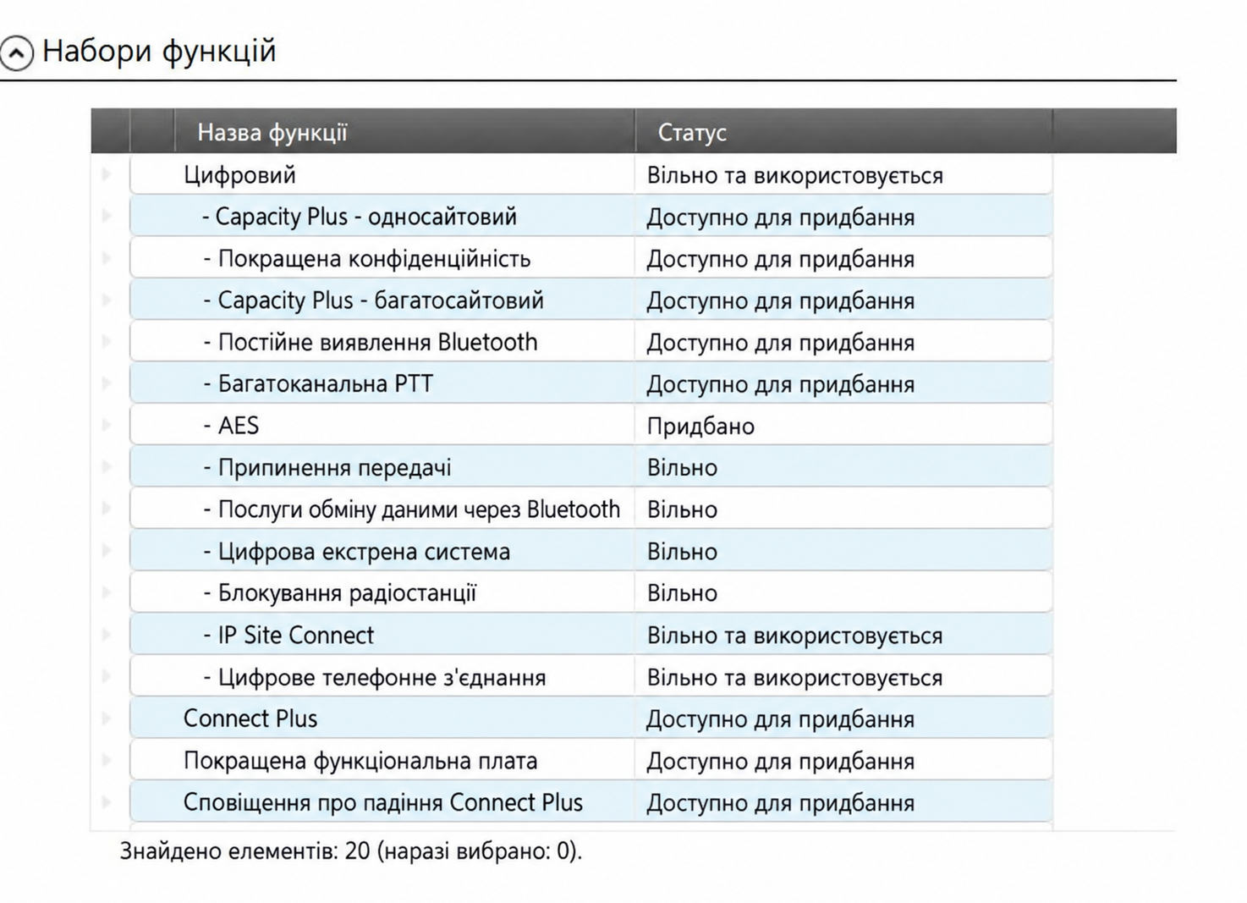Click status of IP Site Connect row
The image size is (1247, 903).
[x=794, y=636]
